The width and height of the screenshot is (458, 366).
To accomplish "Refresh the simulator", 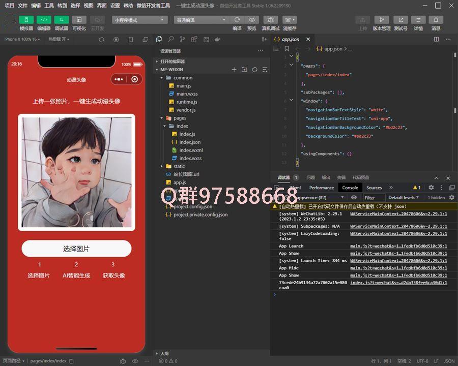I will tap(101, 40).
